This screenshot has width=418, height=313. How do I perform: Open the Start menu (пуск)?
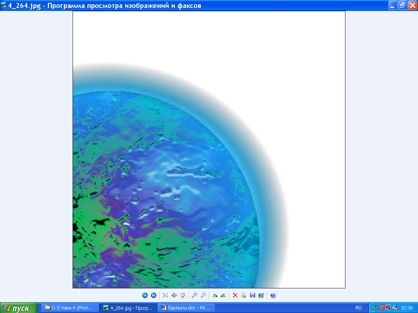coord(19,308)
